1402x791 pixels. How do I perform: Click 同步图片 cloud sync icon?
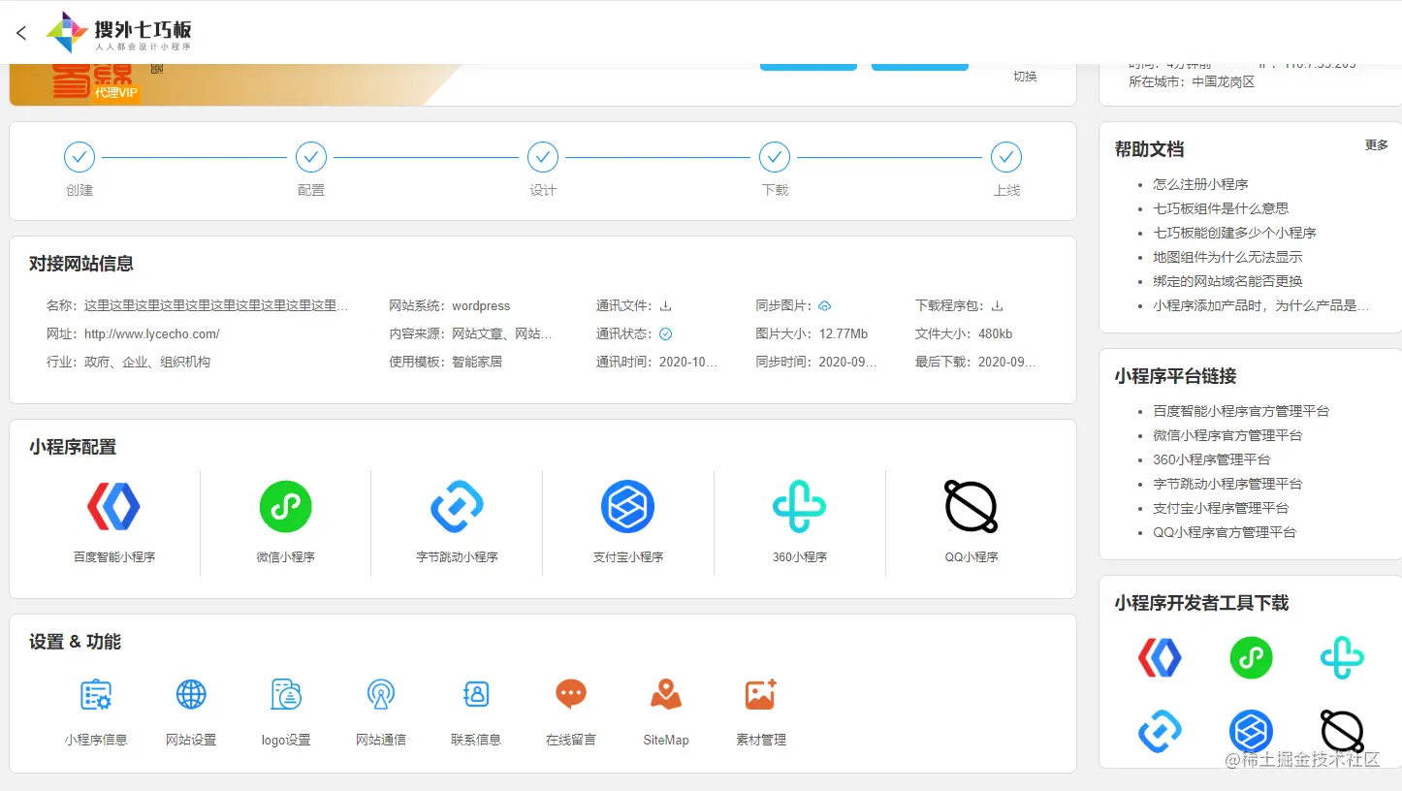coord(824,305)
